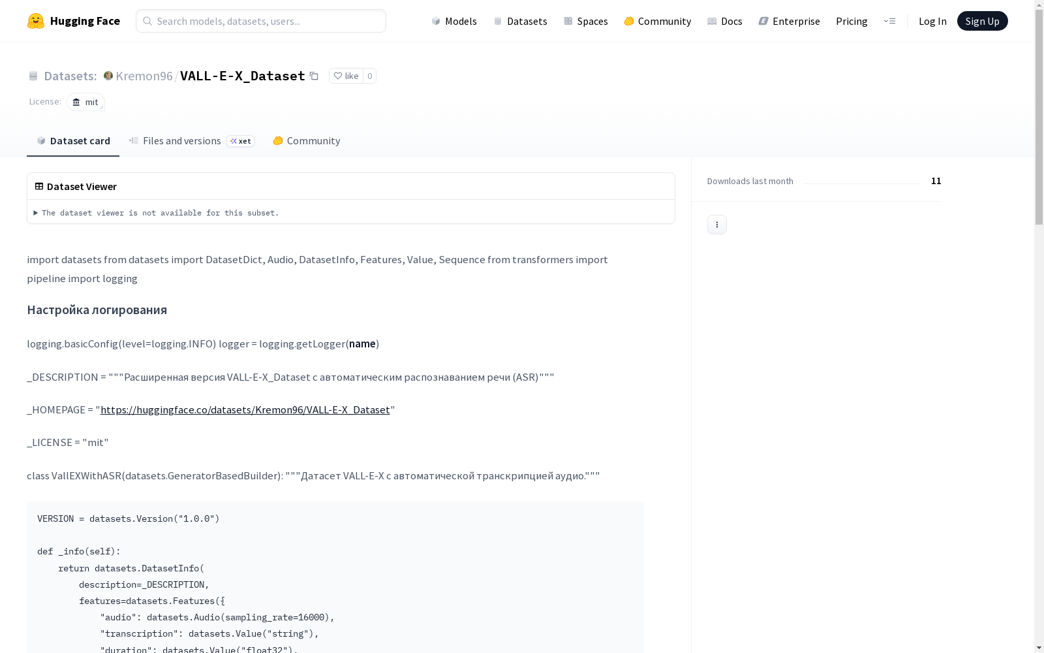The height and width of the screenshot is (653, 1044).
Task: Open Spaces from the top navigation
Action: coord(586,21)
